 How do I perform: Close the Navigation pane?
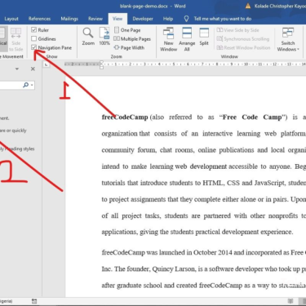click(x=33, y=69)
